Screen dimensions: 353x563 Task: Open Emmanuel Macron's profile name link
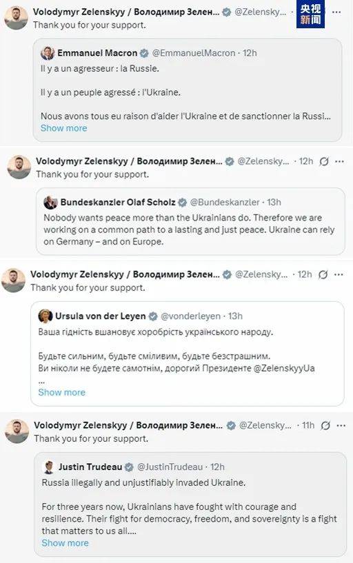coord(97,53)
